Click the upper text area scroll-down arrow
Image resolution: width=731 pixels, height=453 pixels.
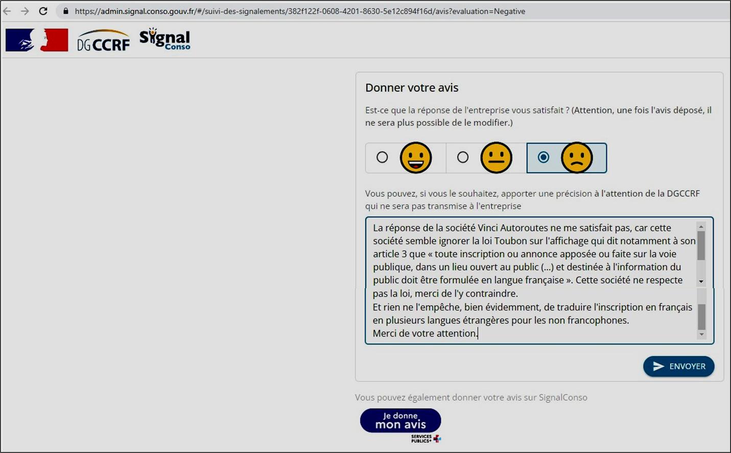pyautogui.click(x=701, y=281)
